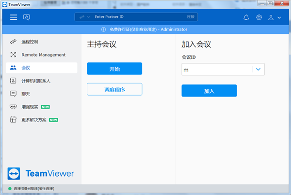Click the free license Administrator banner text
This screenshot has height=195, width=291.
pos(148,29)
